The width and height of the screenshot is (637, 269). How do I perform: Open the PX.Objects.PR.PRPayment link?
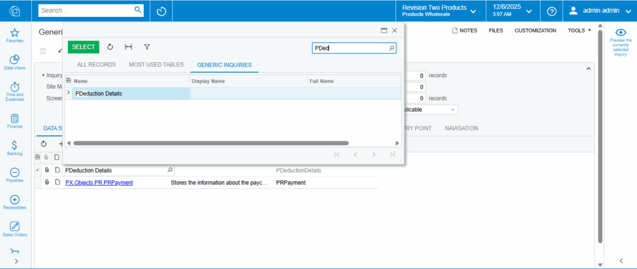coord(99,182)
